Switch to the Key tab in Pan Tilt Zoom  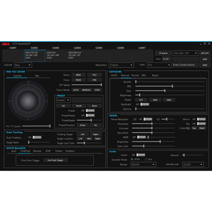[x=37, y=76]
